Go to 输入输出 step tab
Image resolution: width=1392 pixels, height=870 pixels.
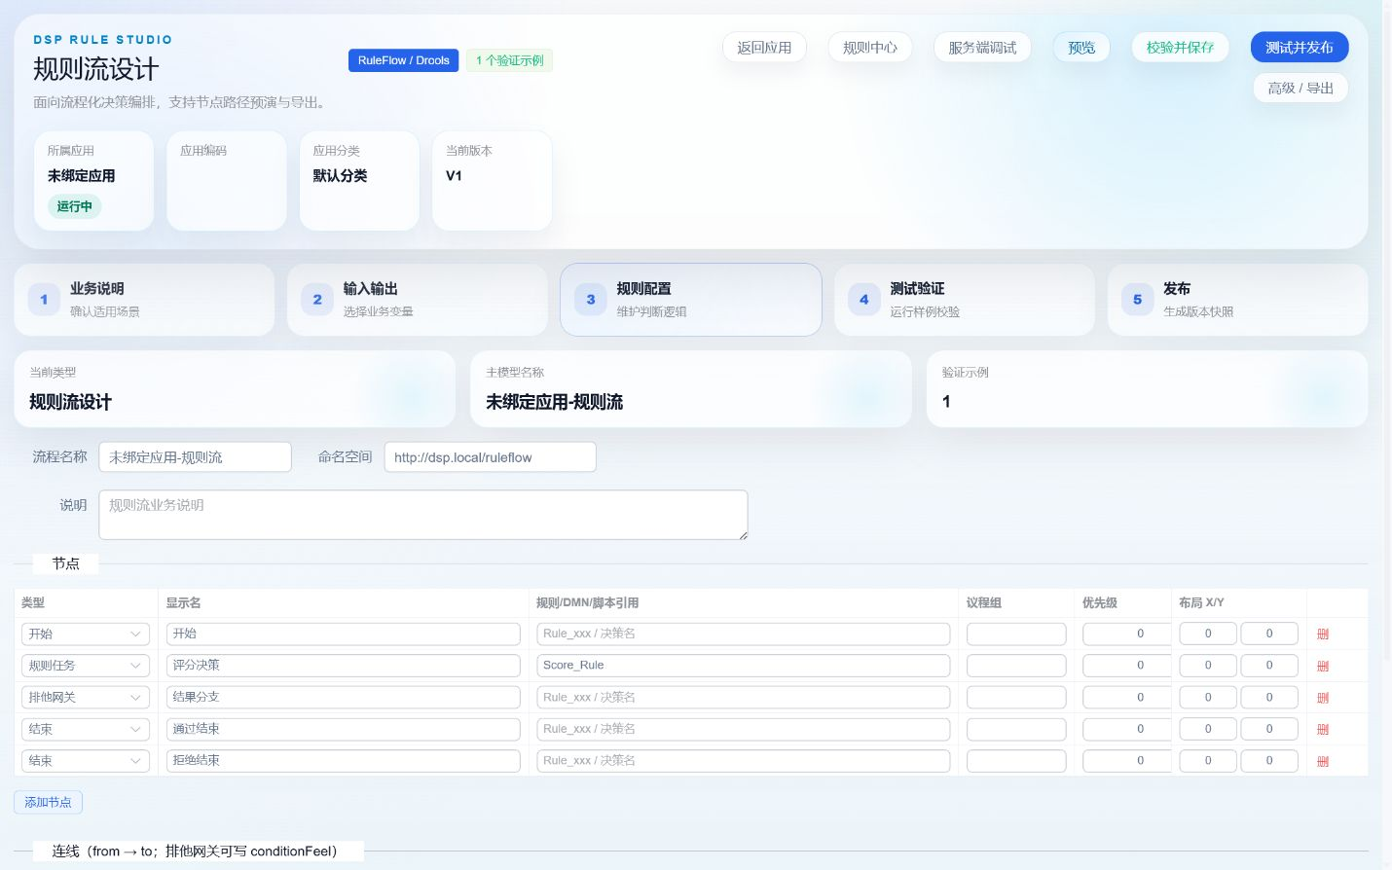click(x=418, y=300)
